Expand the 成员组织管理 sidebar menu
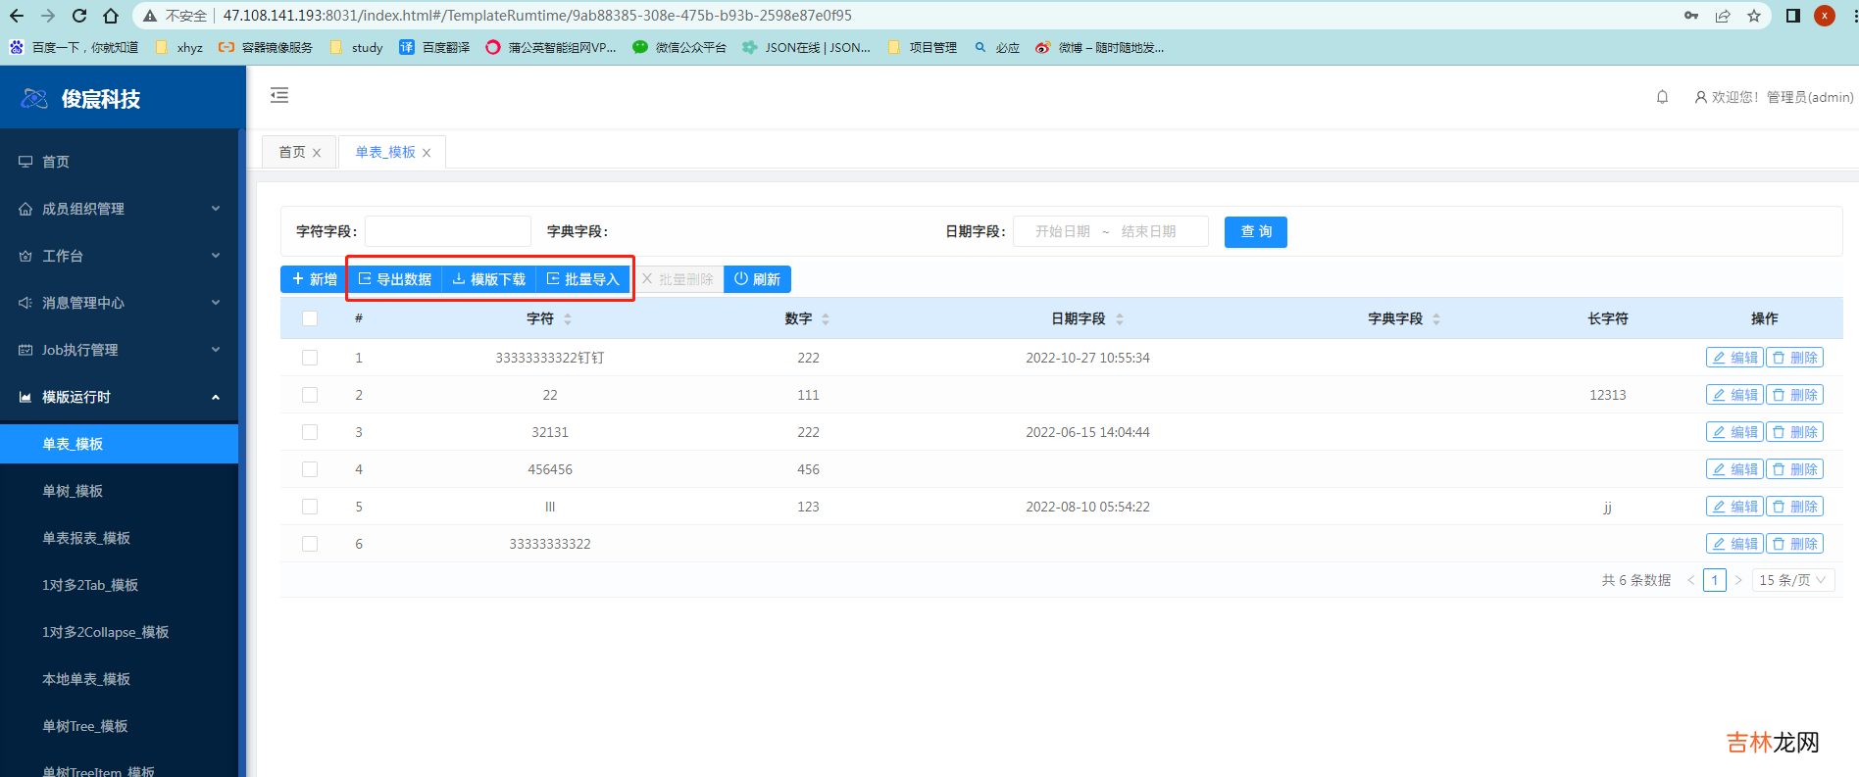The height and width of the screenshot is (777, 1859). click(119, 209)
